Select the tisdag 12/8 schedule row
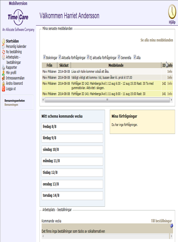Image resolution: width=178 pixels, height=242 pixels. point(72,173)
